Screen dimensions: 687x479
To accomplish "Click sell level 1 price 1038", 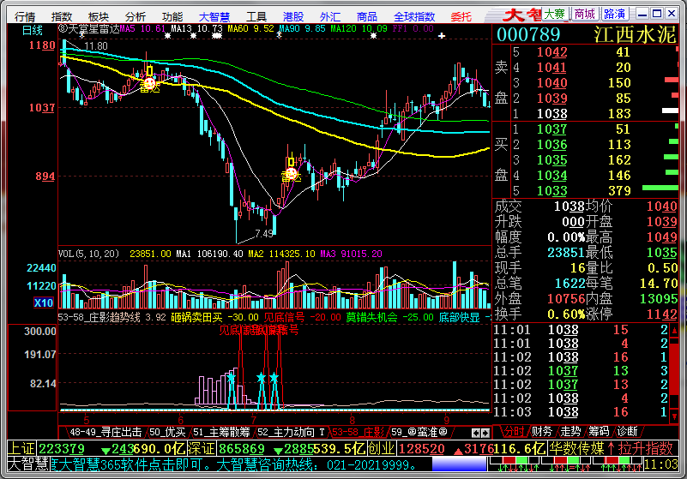I will point(552,114).
